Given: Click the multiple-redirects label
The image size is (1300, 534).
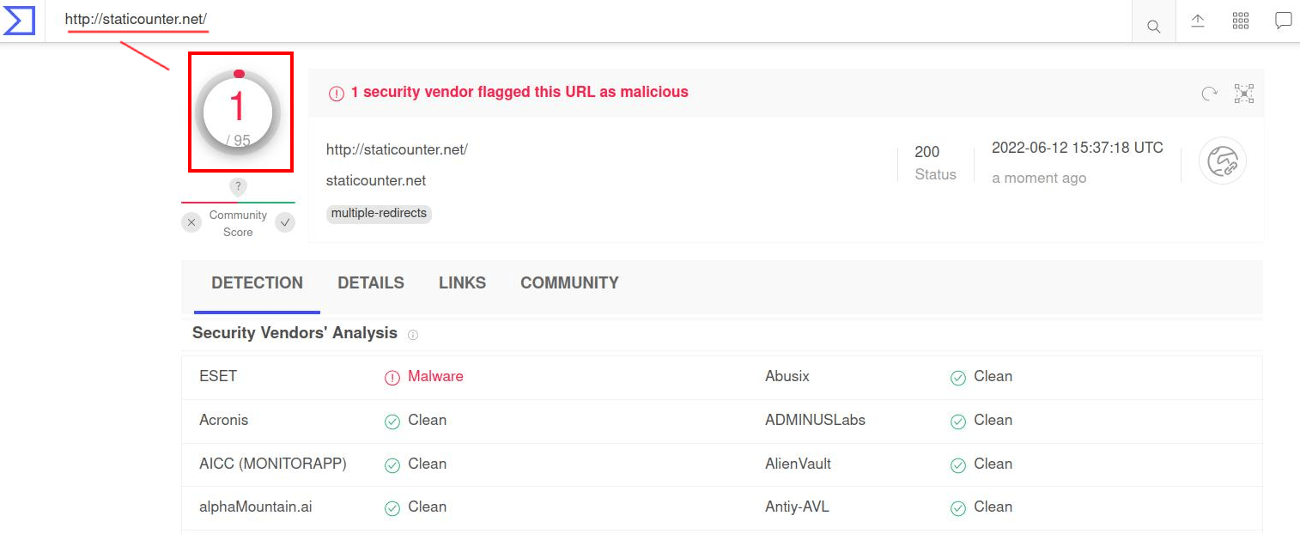Looking at the screenshot, I should point(379,214).
